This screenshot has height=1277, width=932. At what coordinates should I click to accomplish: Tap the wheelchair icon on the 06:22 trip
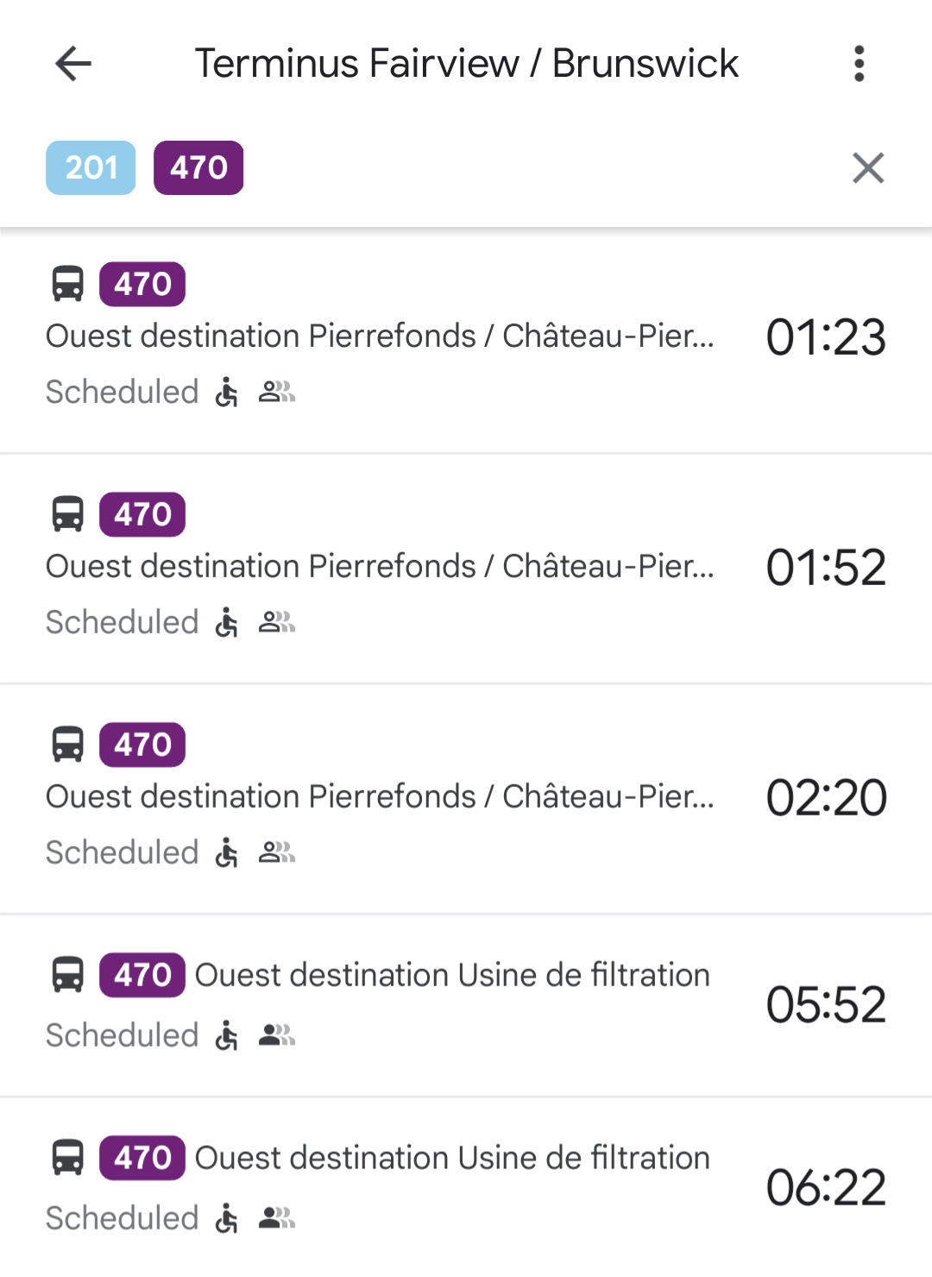tap(227, 1218)
